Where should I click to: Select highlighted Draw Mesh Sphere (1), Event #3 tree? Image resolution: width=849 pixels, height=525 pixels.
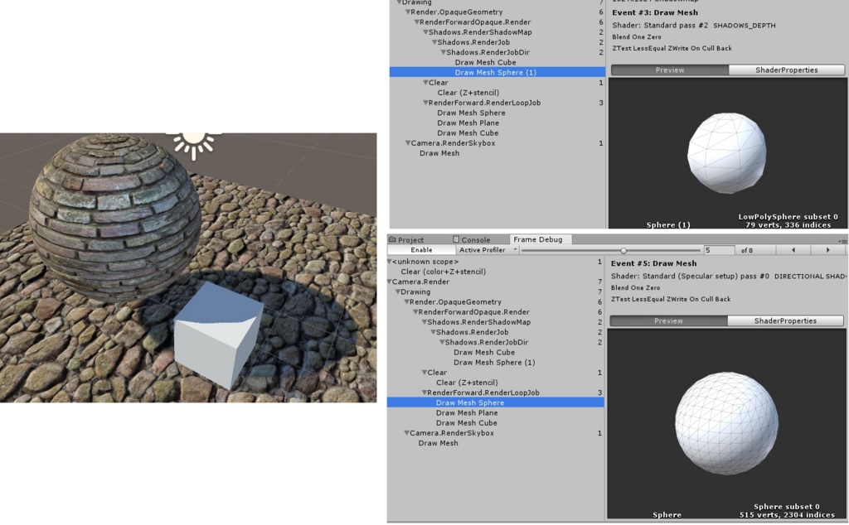tap(497, 72)
